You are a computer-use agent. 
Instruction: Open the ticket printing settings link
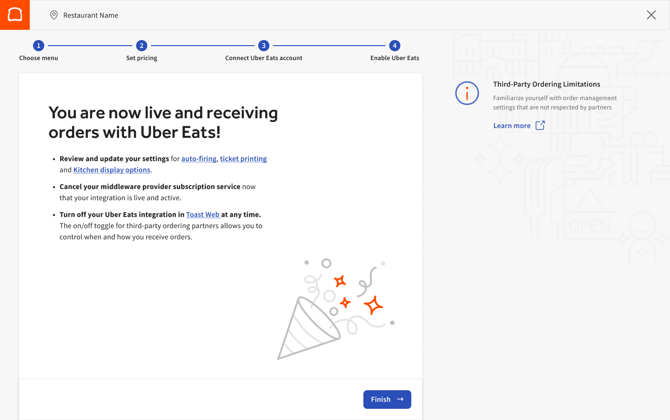pyautogui.click(x=243, y=158)
